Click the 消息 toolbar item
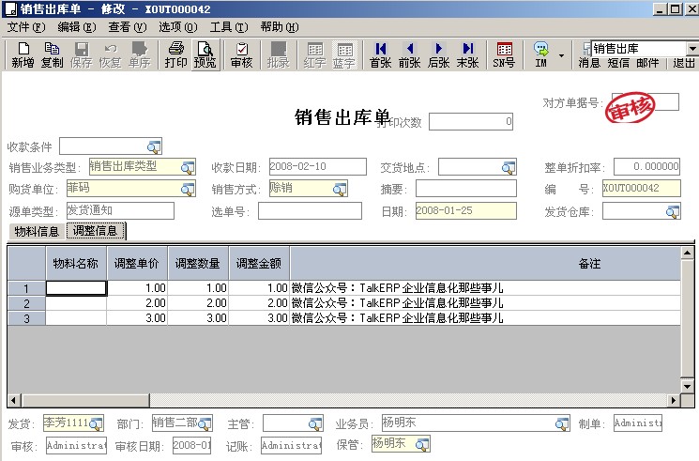 (589, 63)
